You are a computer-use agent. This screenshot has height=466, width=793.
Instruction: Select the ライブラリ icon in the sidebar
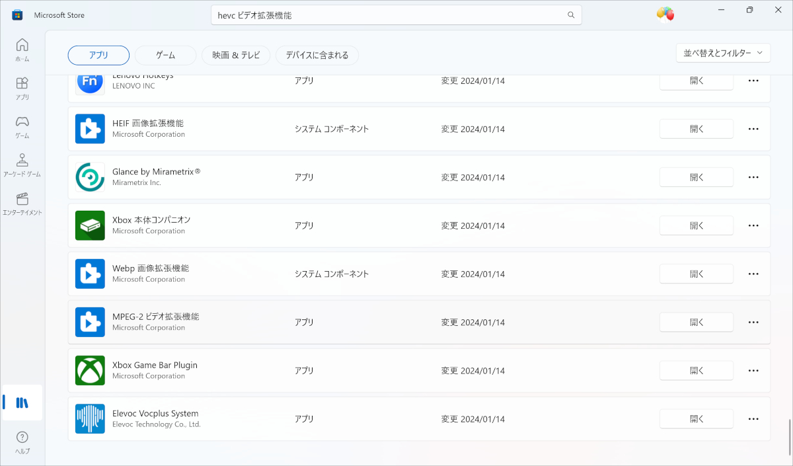click(22, 402)
